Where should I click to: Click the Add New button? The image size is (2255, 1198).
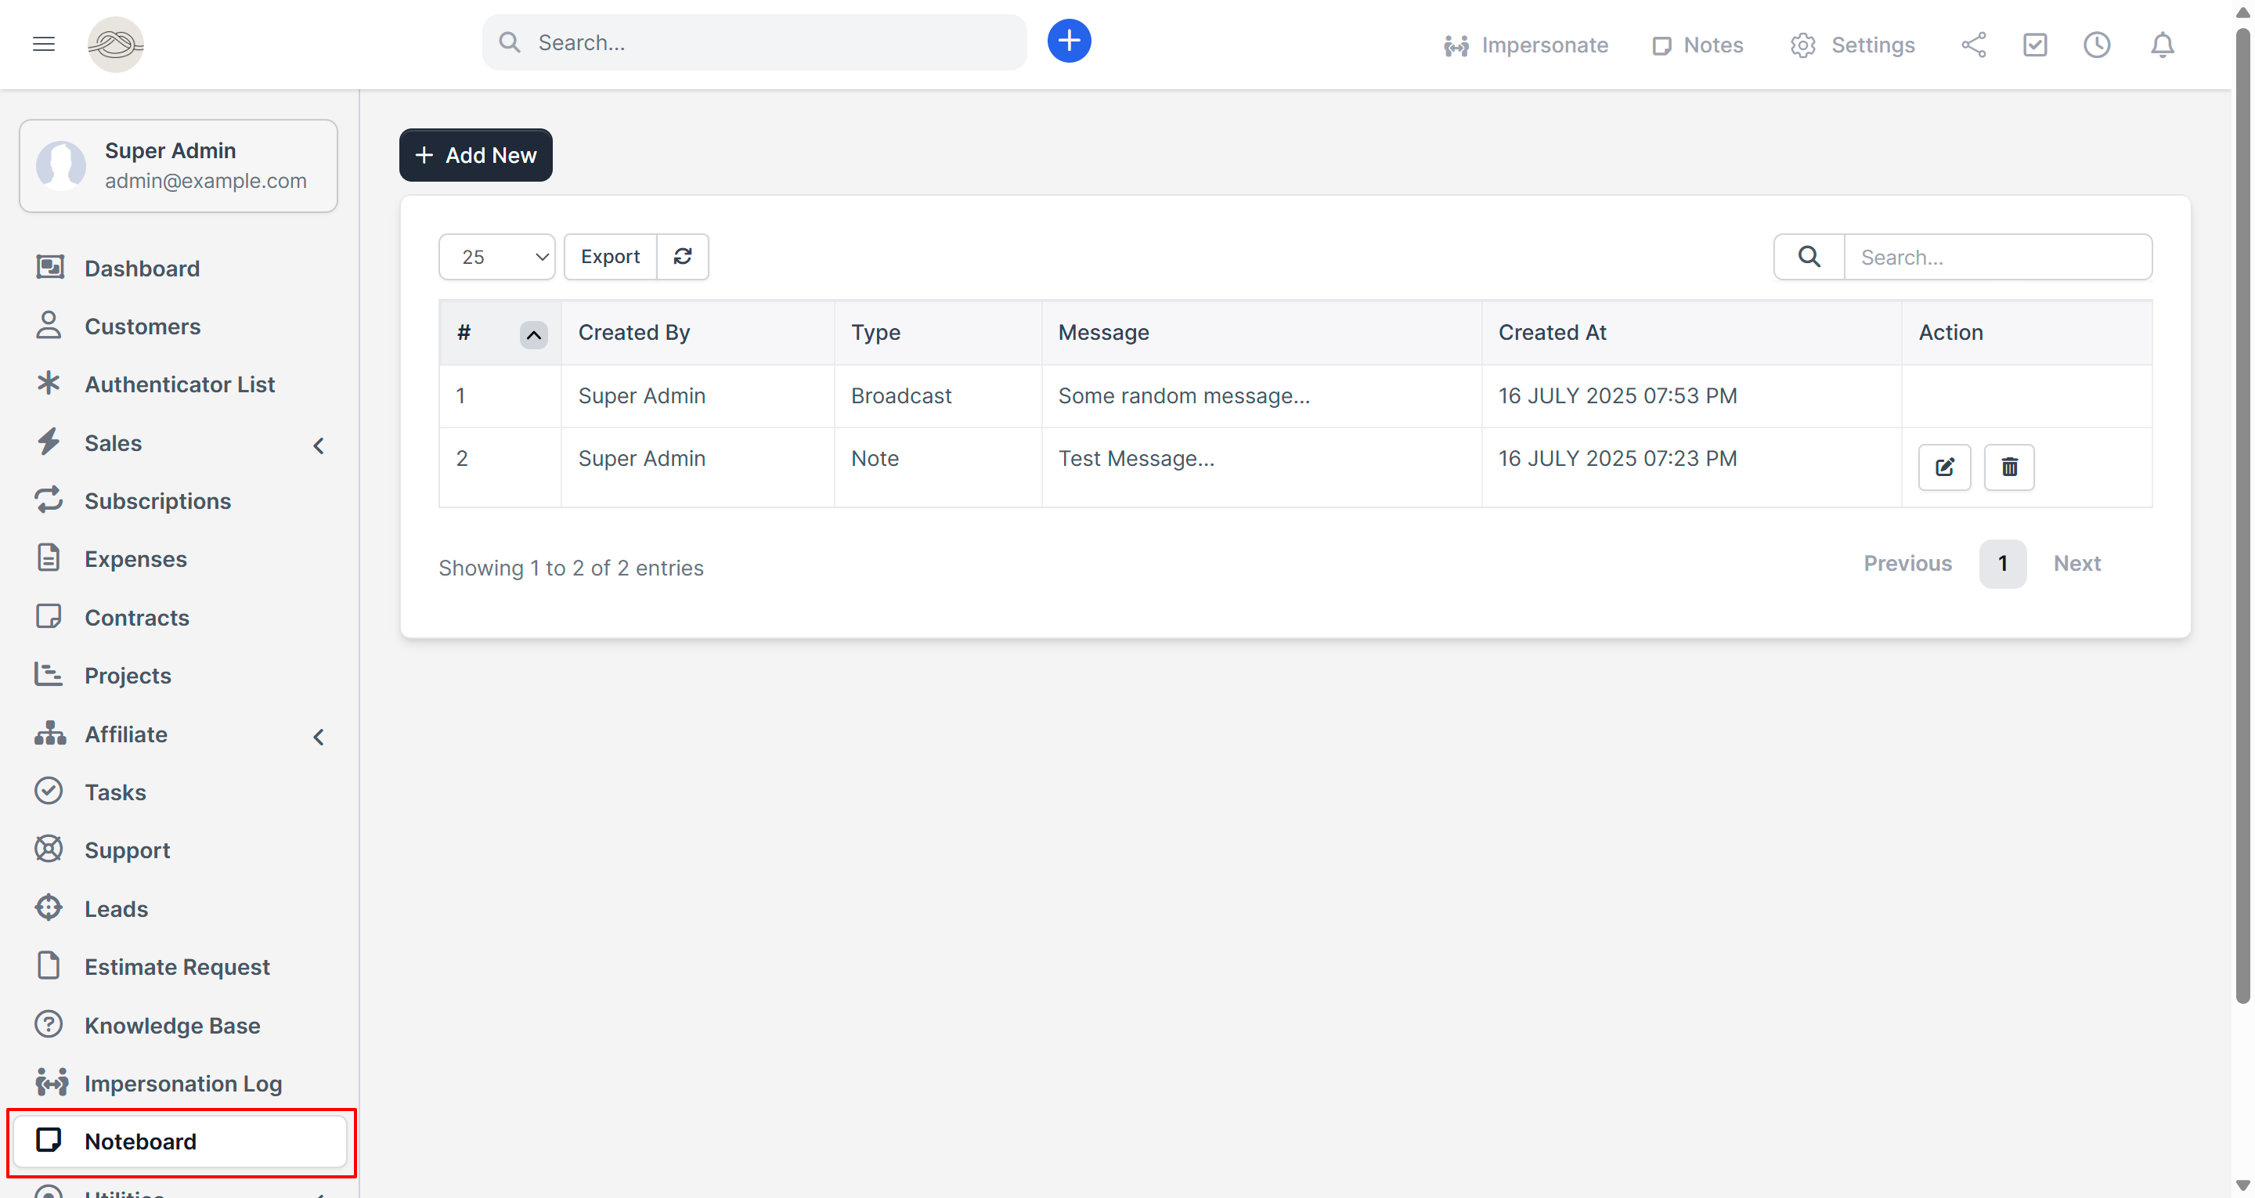coord(475,155)
